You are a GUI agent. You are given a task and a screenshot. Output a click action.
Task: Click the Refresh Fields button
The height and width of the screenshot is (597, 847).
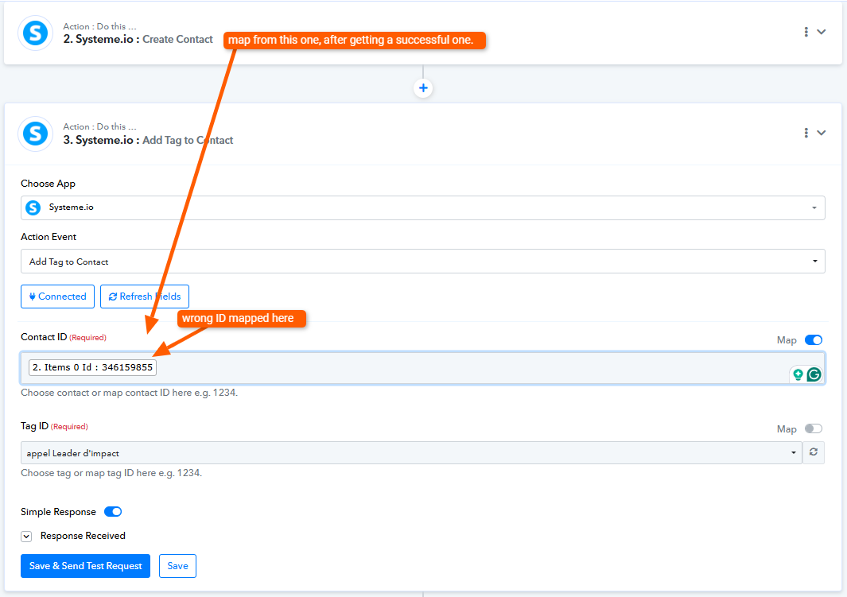click(144, 297)
